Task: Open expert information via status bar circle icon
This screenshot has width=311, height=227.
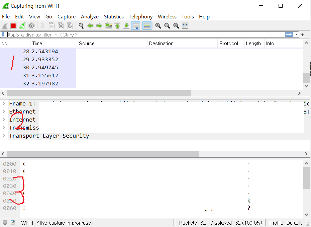Action: pyautogui.click(x=5, y=222)
